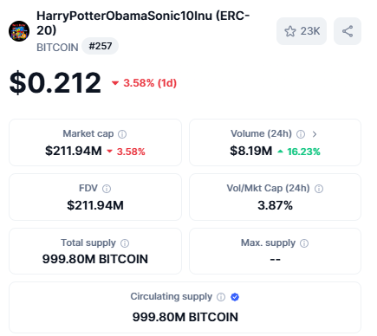Click the BITCOIN ticker symbol label
Screen dimensions: 377x336
tap(57, 48)
